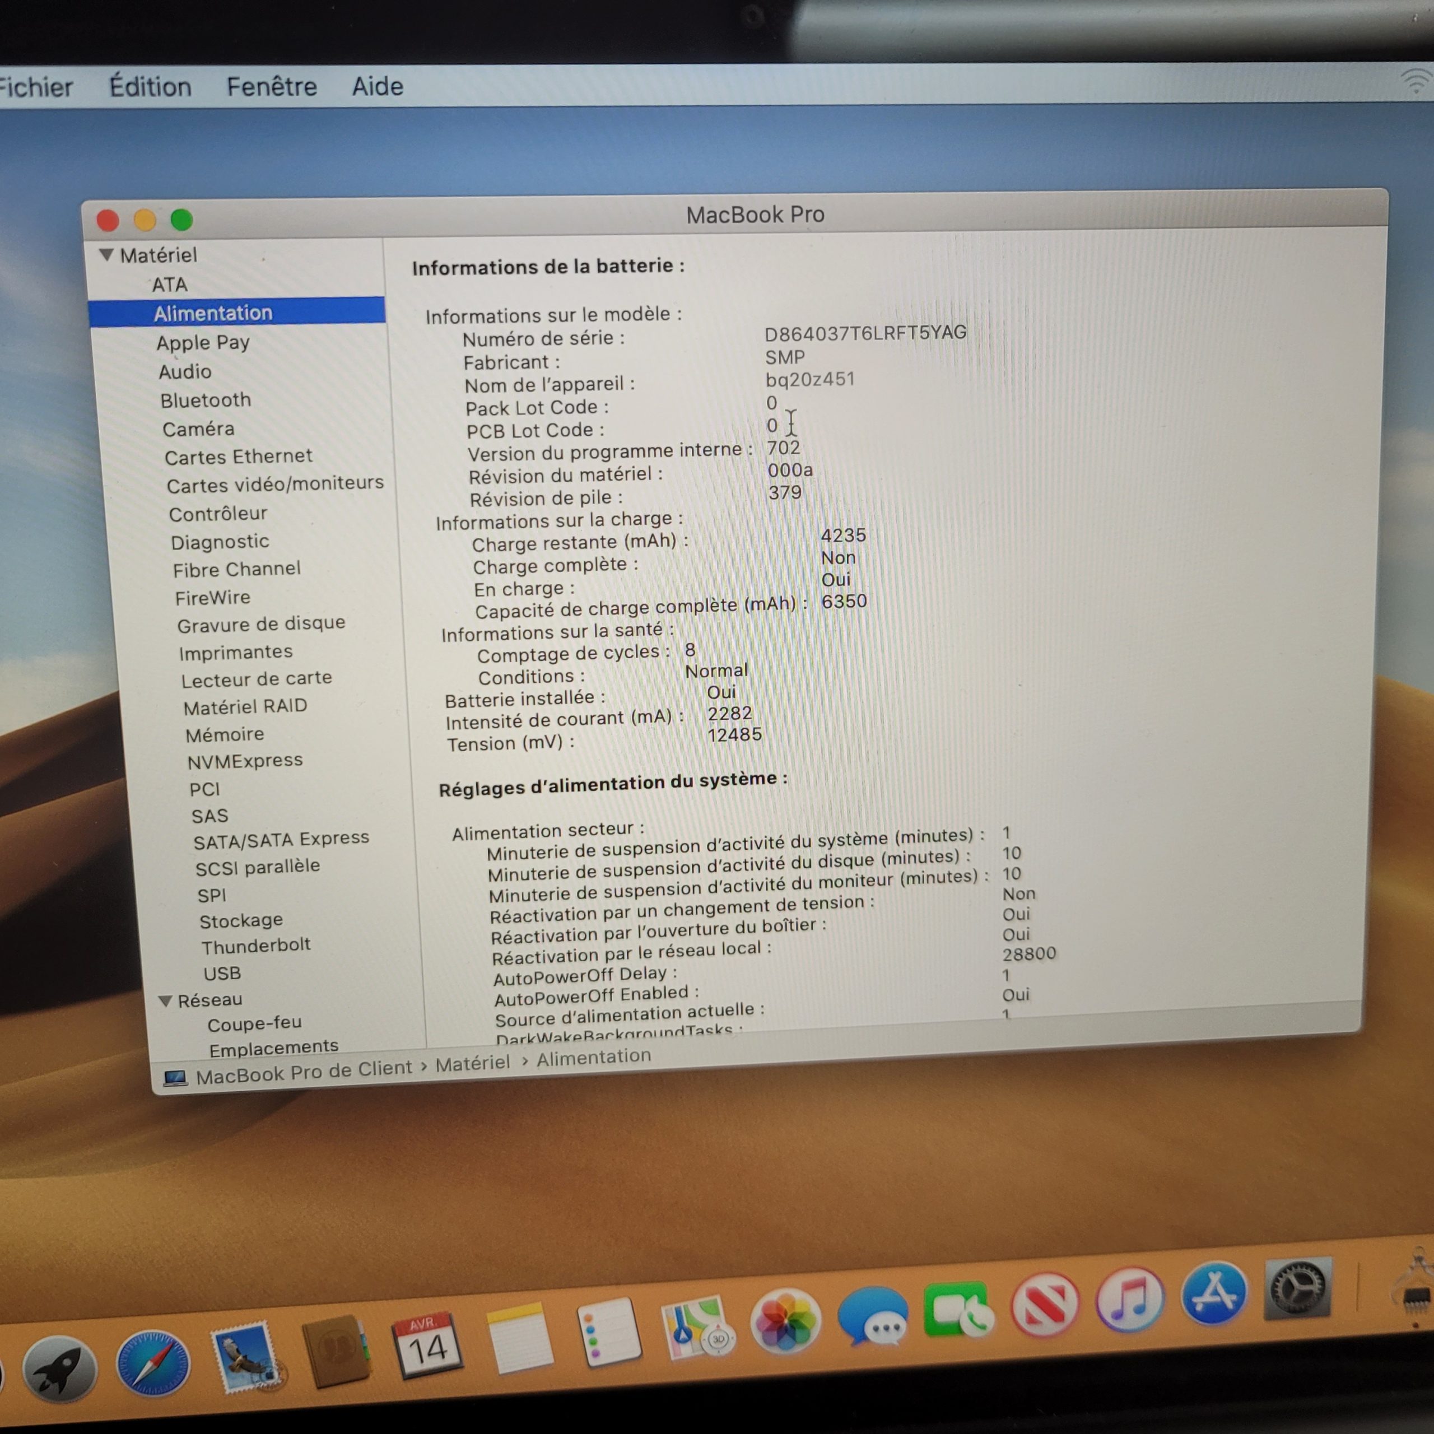Open the Fenêtre menu

click(x=272, y=87)
